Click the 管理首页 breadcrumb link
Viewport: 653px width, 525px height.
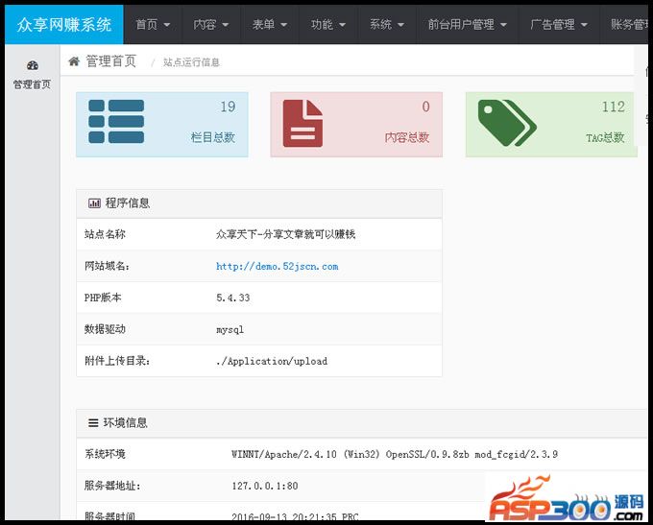pos(110,61)
